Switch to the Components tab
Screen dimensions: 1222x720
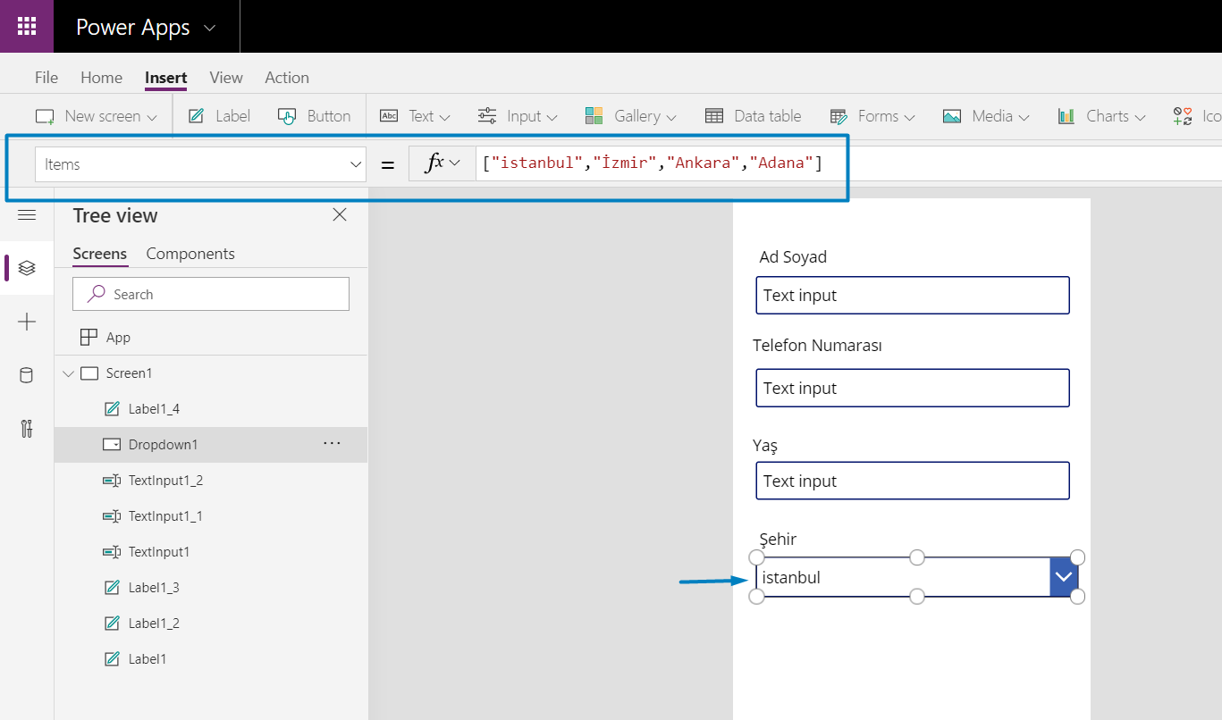click(190, 254)
